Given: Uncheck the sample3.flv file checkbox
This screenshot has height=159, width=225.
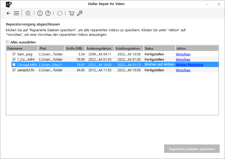Looking at the screenshot, I should click(x=14, y=70).
